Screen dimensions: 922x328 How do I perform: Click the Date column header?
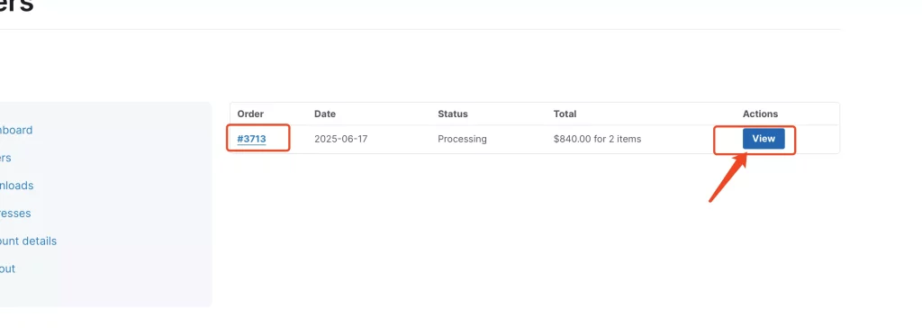tap(325, 114)
